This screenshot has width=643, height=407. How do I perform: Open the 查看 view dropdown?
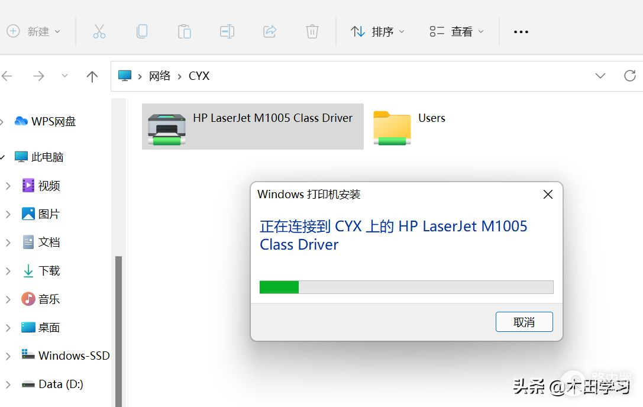pos(457,31)
